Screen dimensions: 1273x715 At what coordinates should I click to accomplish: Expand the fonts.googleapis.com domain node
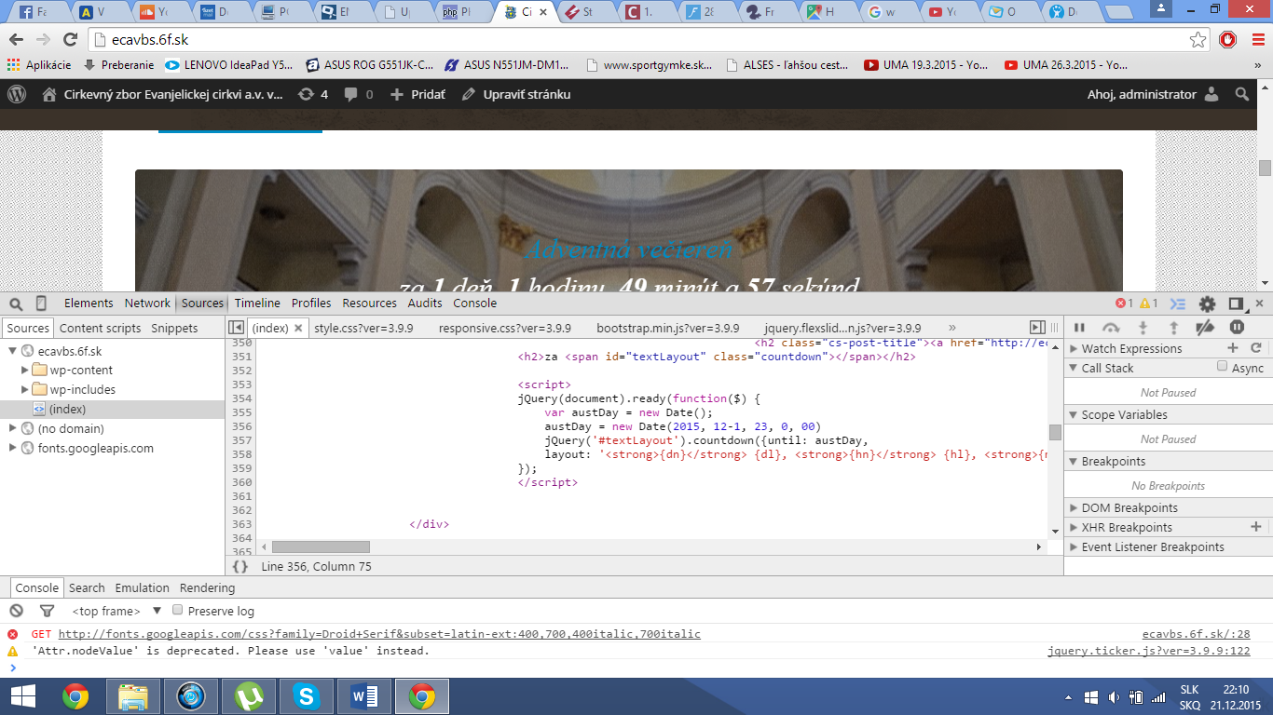click(x=13, y=448)
